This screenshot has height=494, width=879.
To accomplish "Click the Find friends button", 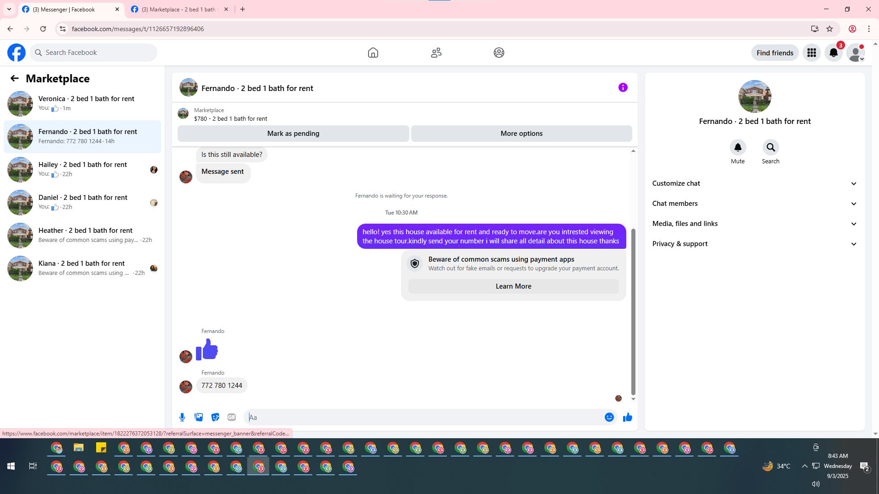I will pyautogui.click(x=775, y=53).
